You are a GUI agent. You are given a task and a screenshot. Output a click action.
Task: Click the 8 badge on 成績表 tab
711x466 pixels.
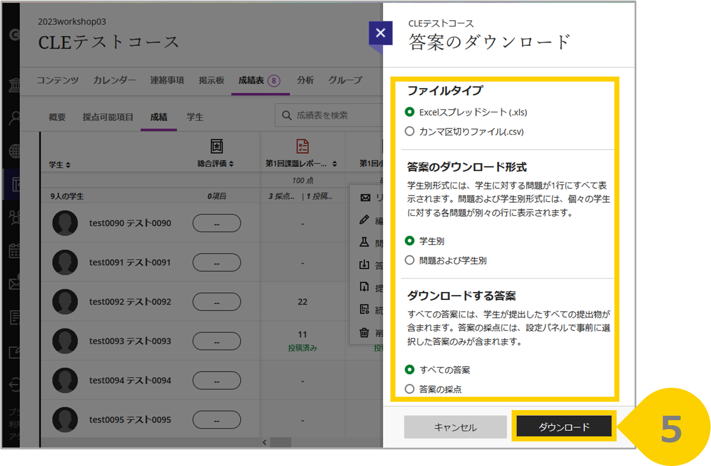pos(273,80)
